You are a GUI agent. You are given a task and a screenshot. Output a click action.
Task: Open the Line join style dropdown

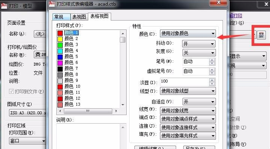pos(188,127)
